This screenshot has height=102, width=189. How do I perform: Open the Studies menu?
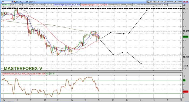pyautogui.click(x=178, y=2)
